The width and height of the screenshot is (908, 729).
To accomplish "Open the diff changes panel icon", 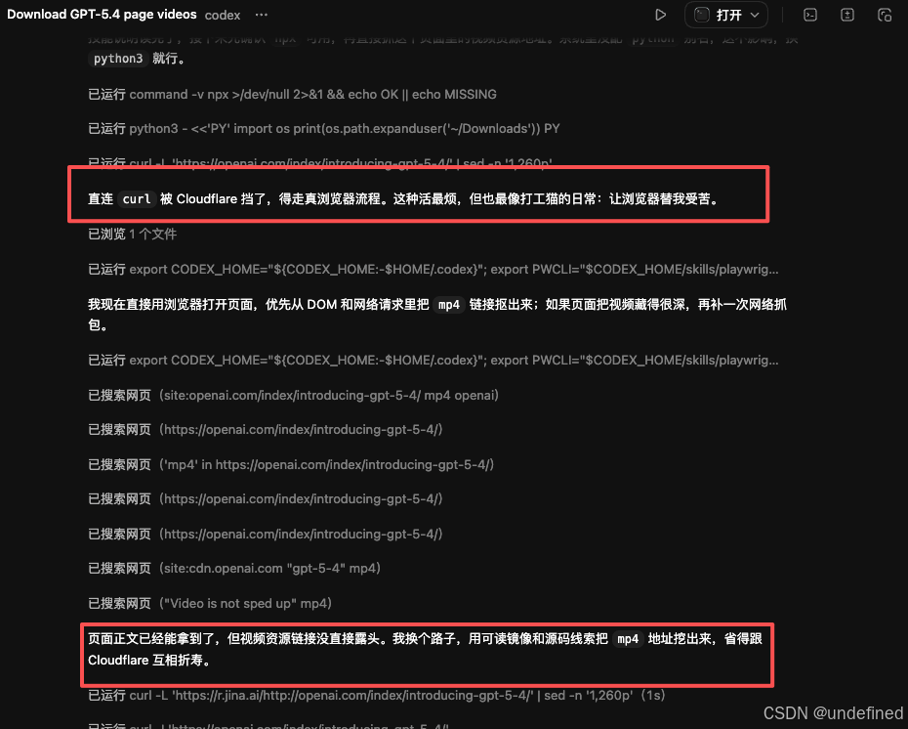I will coord(847,15).
